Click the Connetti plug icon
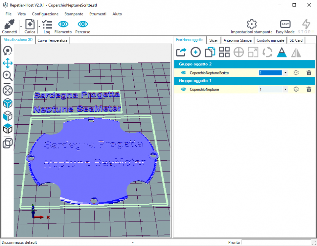The width and height of the screenshot is (317, 246). pos(9,25)
